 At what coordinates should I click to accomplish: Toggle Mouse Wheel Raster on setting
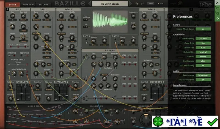point(203,29)
